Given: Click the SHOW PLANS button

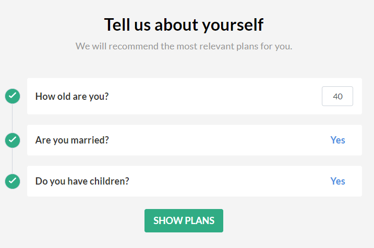Looking at the screenshot, I should [x=184, y=220].
